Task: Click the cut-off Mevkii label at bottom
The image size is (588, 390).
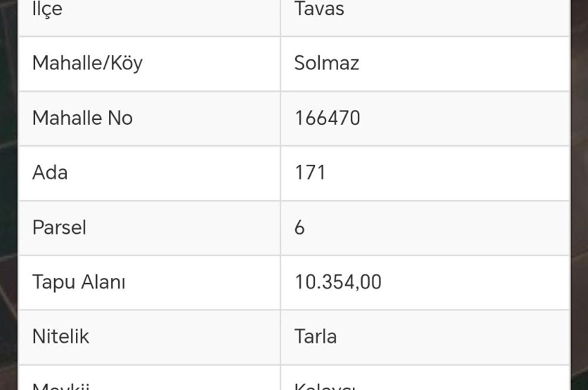Action: tap(61, 385)
